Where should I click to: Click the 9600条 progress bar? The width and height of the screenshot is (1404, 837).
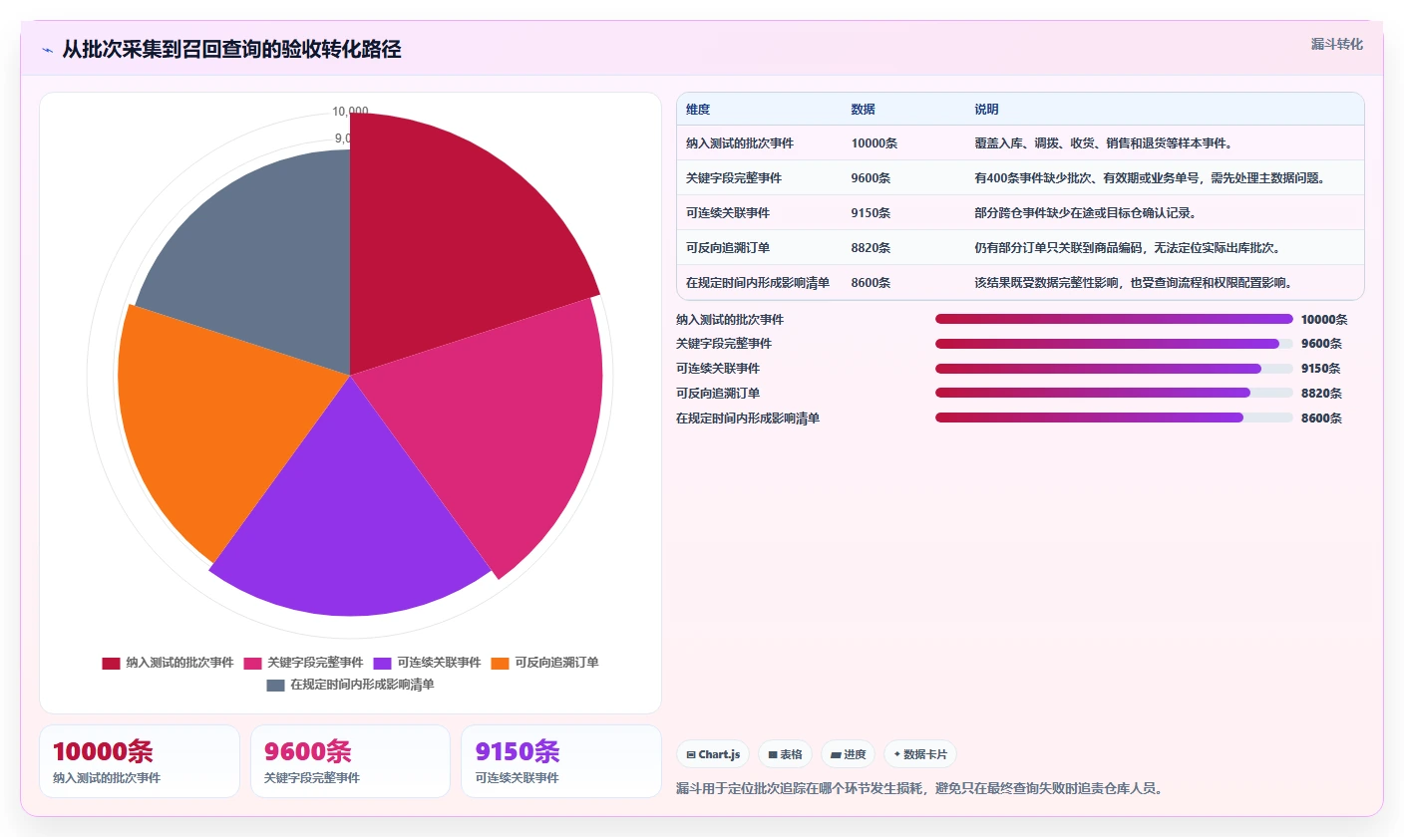pyautogui.click(x=1114, y=344)
